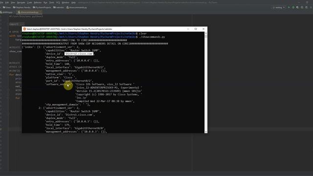This screenshot has height=176, width=313.
Task: Click the PycharmProjects breadcrumb folder
Action: [x=42, y=7]
